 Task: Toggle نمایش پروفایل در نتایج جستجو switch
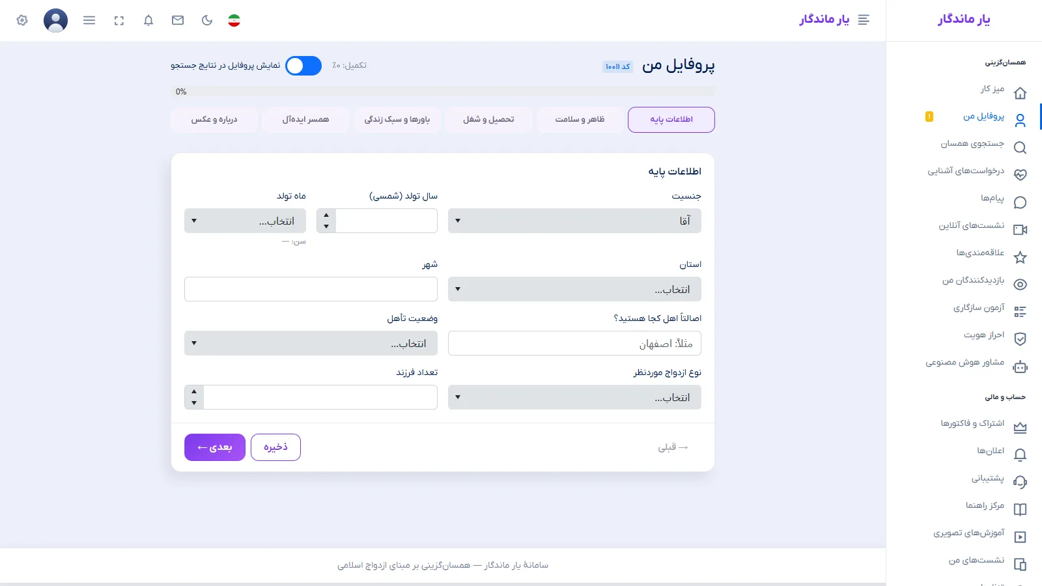tap(303, 66)
